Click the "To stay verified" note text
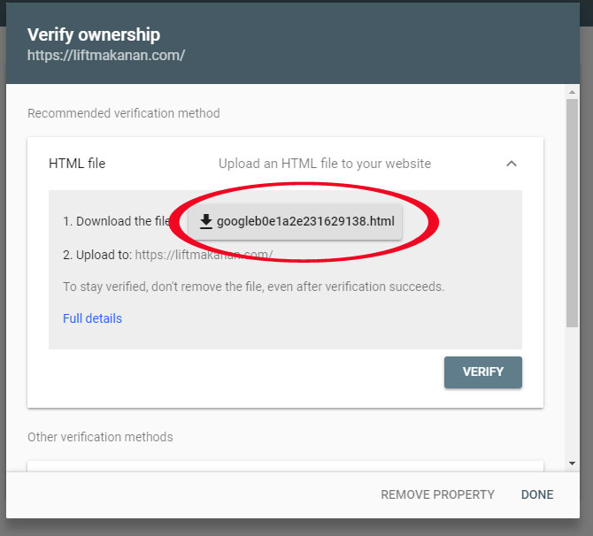This screenshot has width=593, height=536. (x=253, y=287)
